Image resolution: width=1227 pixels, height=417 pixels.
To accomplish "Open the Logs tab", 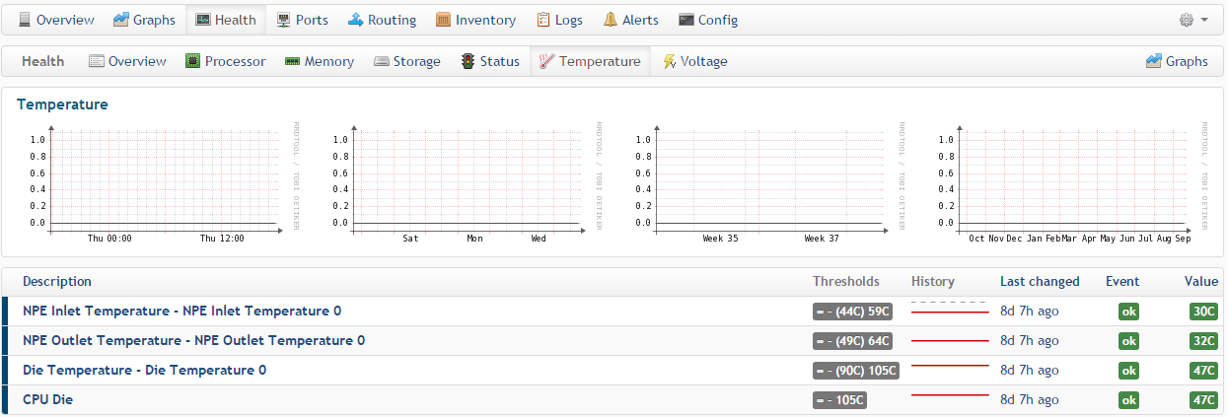I will click(x=559, y=20).
